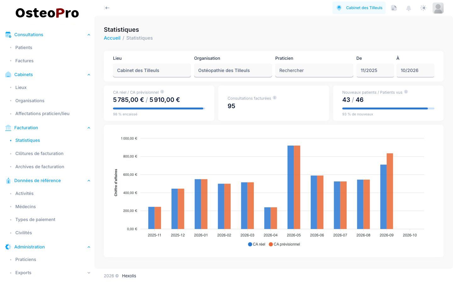Click the CA encaissé progress bar

pos(159,108)
